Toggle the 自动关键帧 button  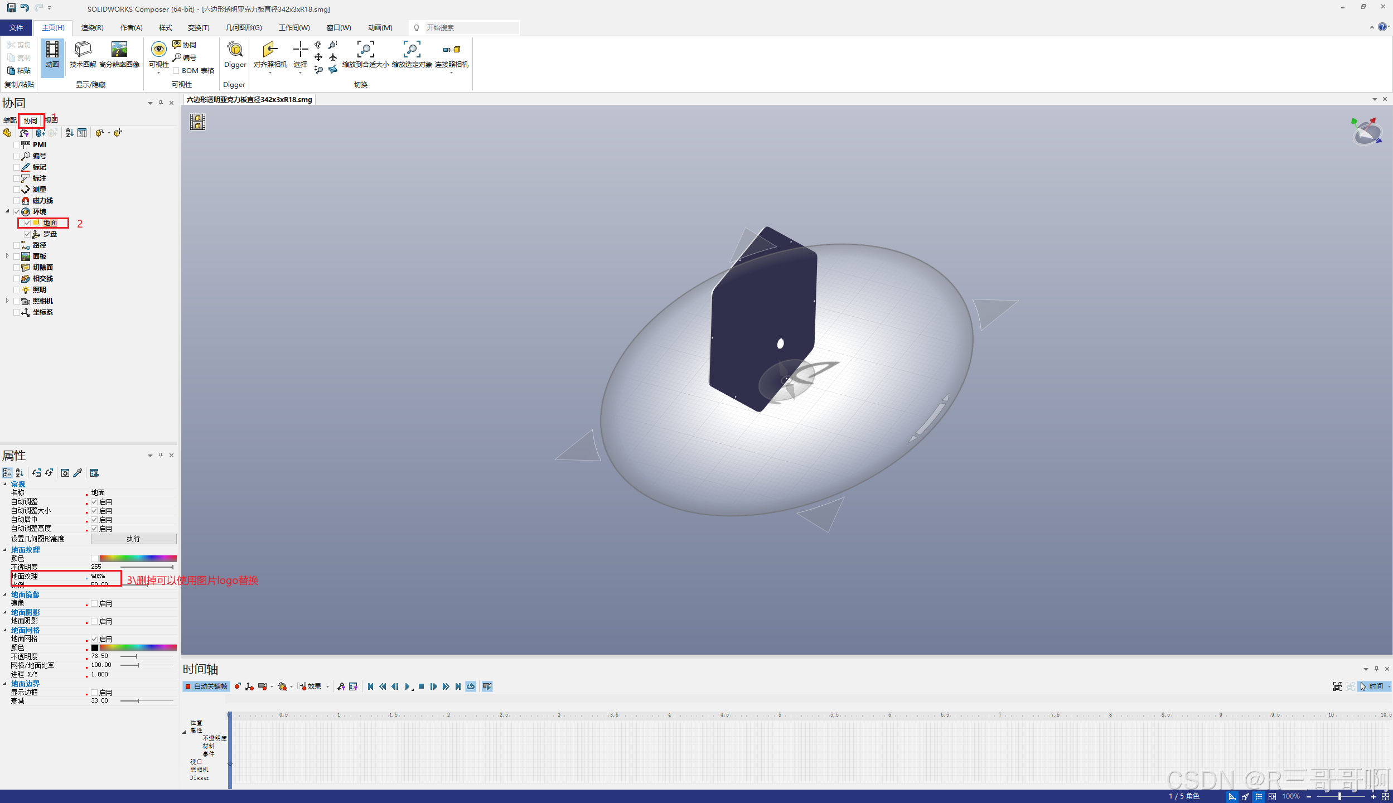[x=206, y=686]
